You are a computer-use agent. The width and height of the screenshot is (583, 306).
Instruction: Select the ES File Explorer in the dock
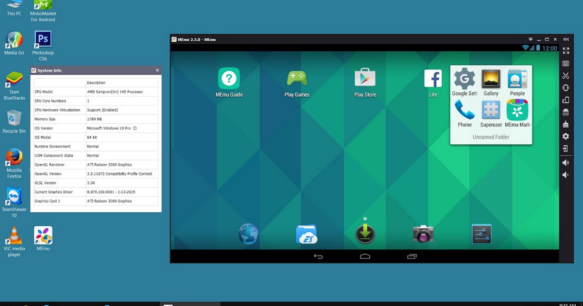[x=307, y=233]
